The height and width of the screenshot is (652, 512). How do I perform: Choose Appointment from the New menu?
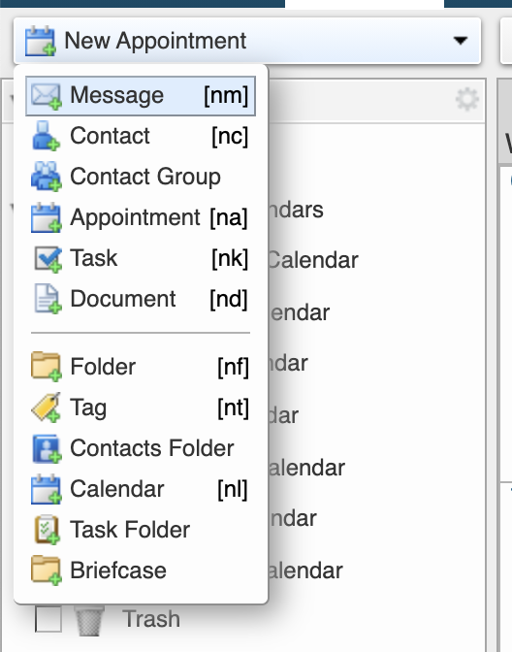[x=141, y=217]
